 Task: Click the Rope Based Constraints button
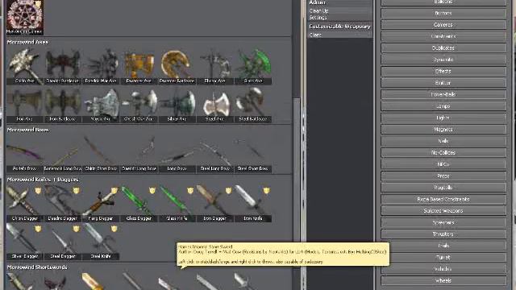443,199
